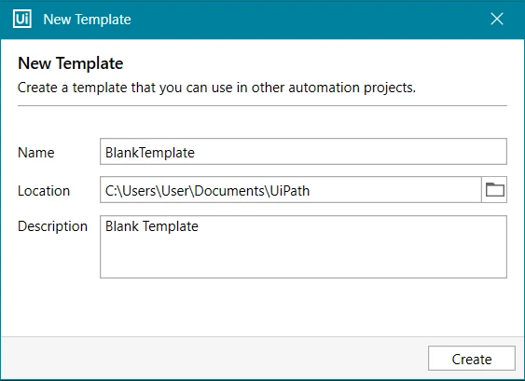Place cursor on the BlankTemplate text

point(150,153)
